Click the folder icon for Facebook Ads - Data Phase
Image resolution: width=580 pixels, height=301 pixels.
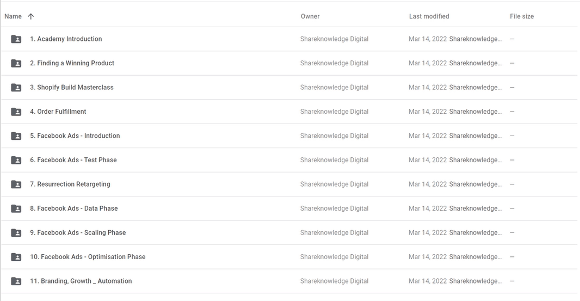click(16, 208)
